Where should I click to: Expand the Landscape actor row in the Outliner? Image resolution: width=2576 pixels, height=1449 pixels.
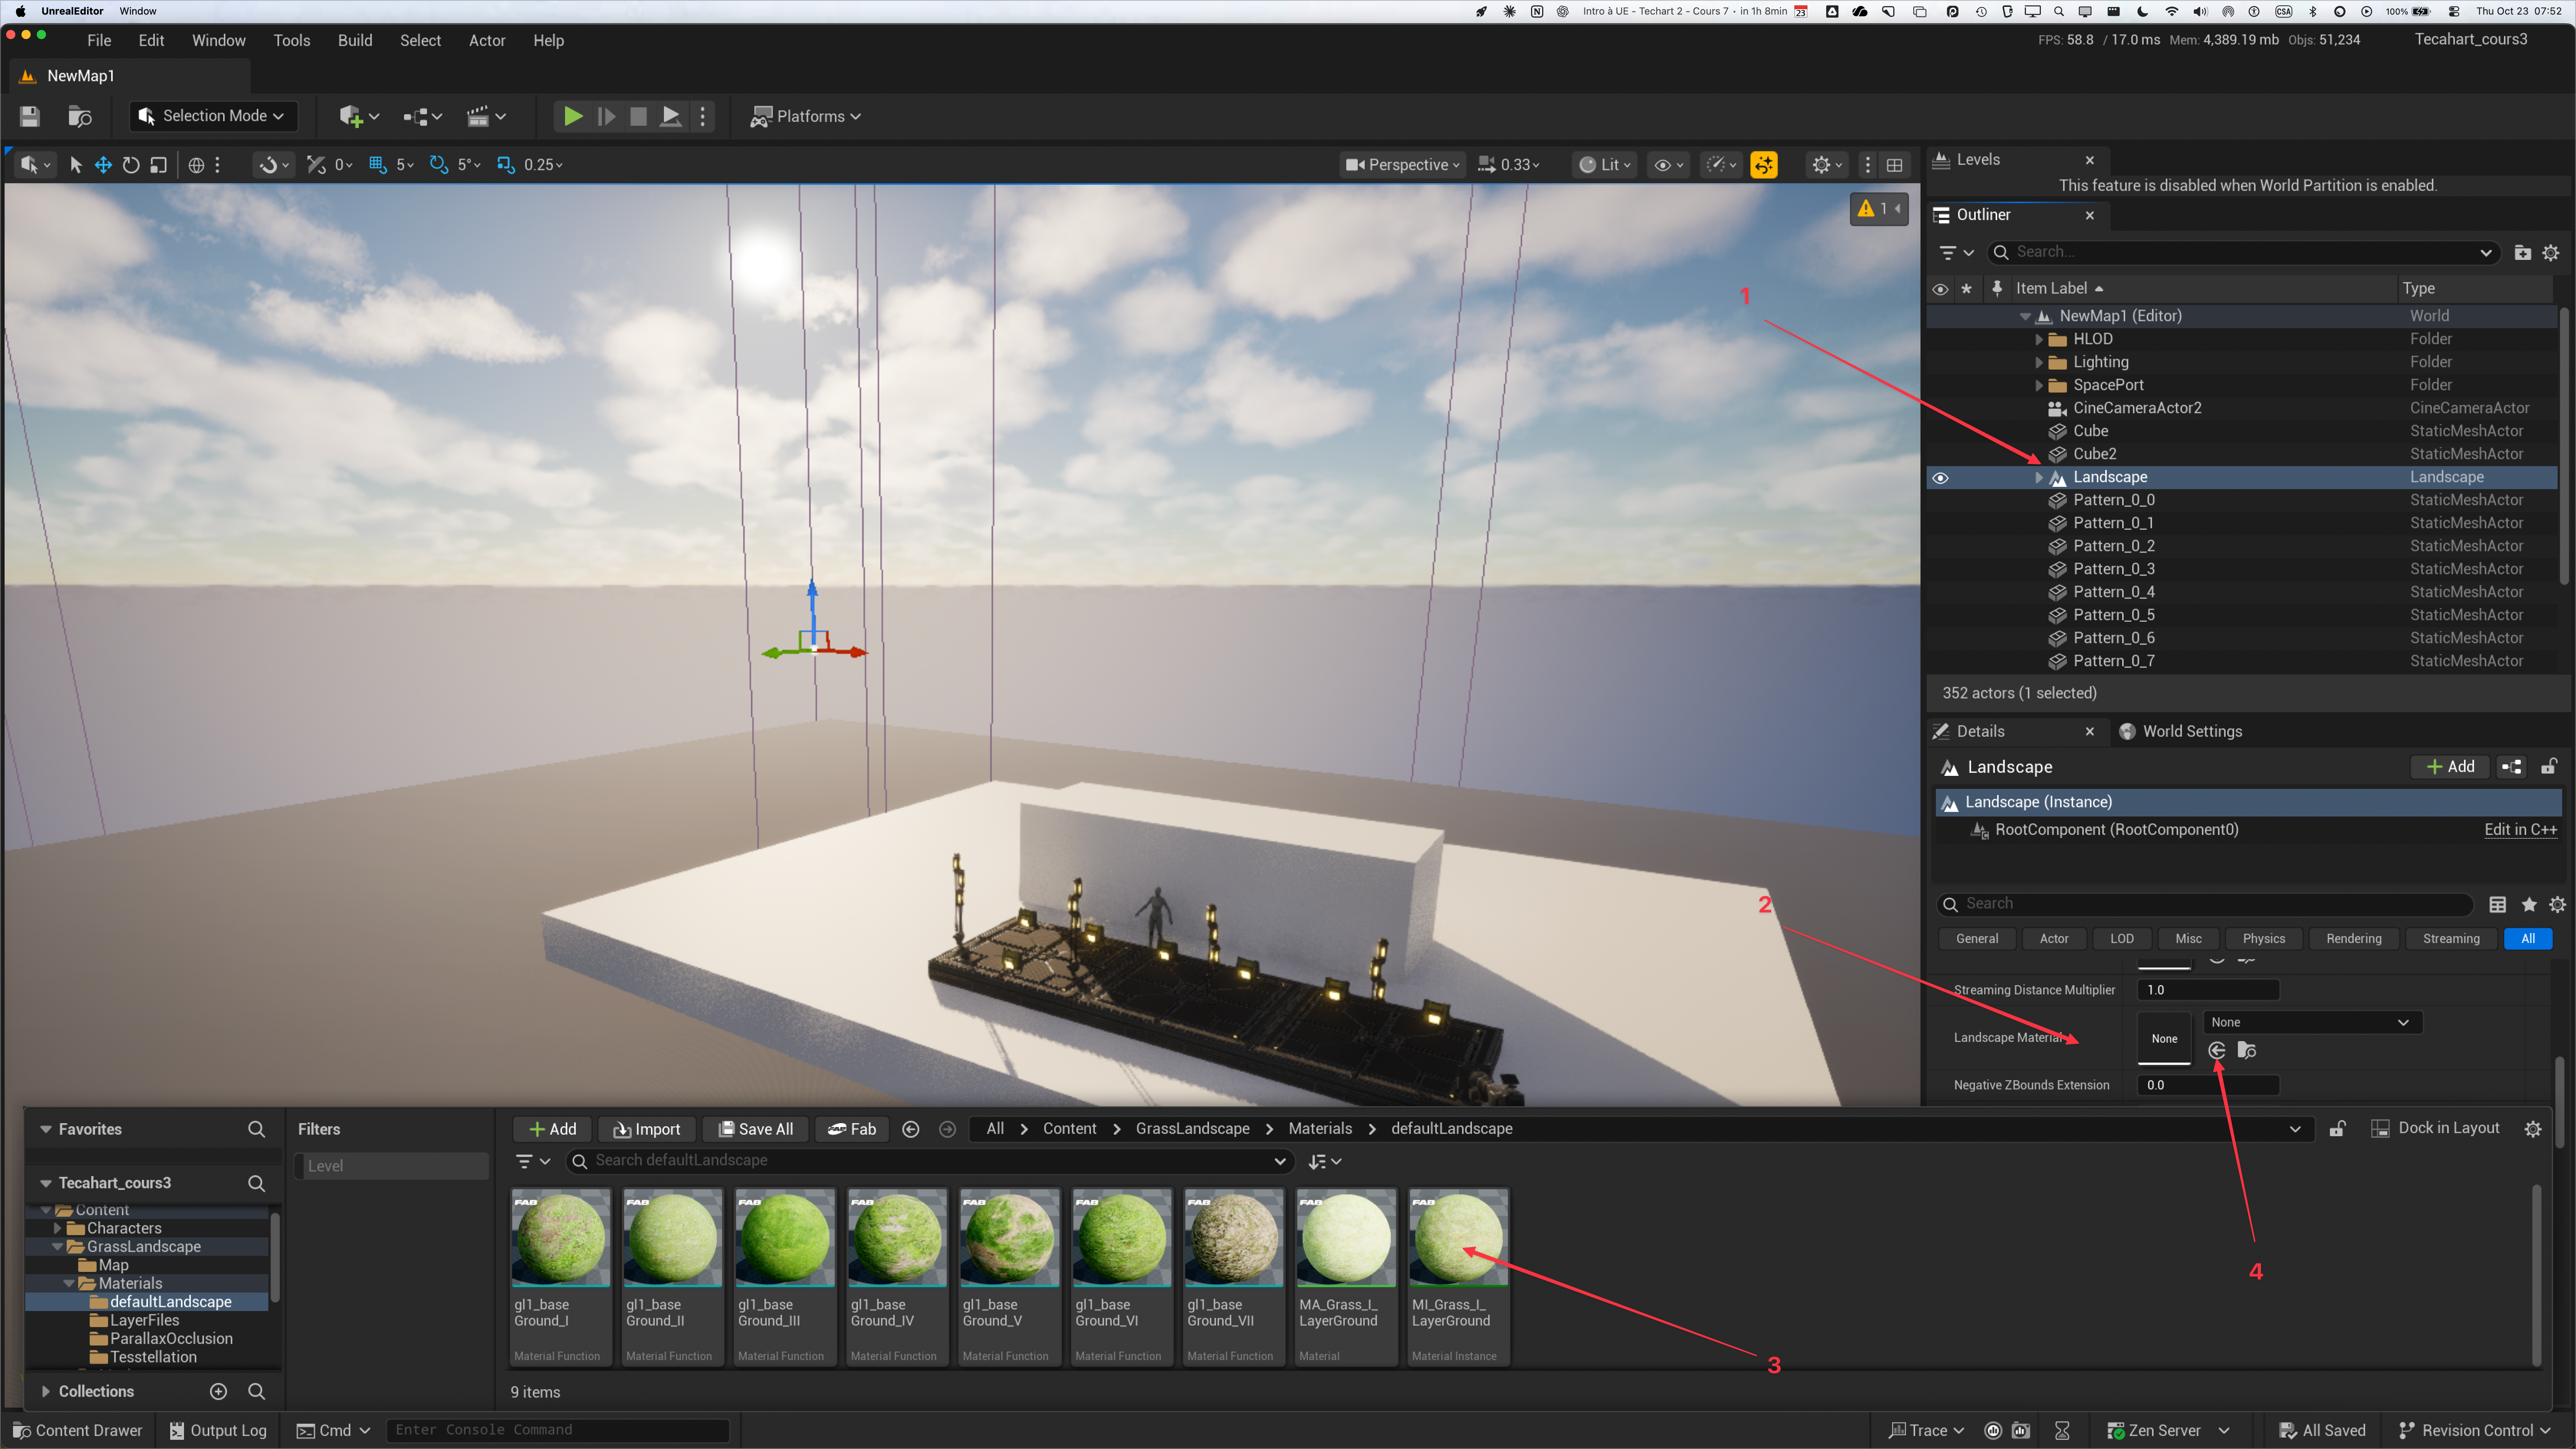click(2039, 478)
